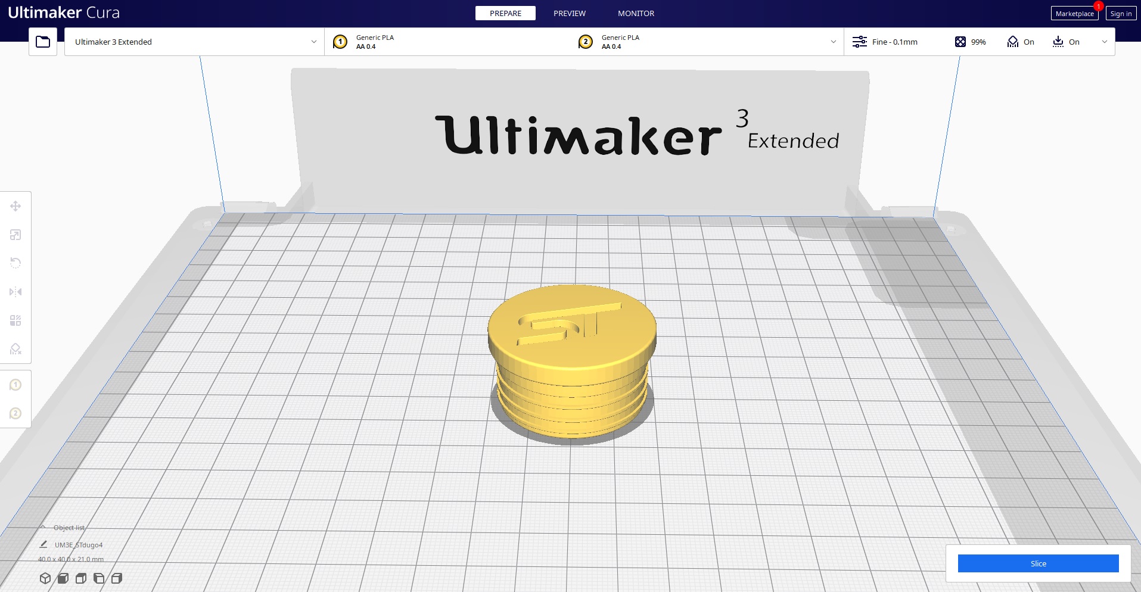
Task: Switch camera to front view
Action: click(x=63, y=578)
